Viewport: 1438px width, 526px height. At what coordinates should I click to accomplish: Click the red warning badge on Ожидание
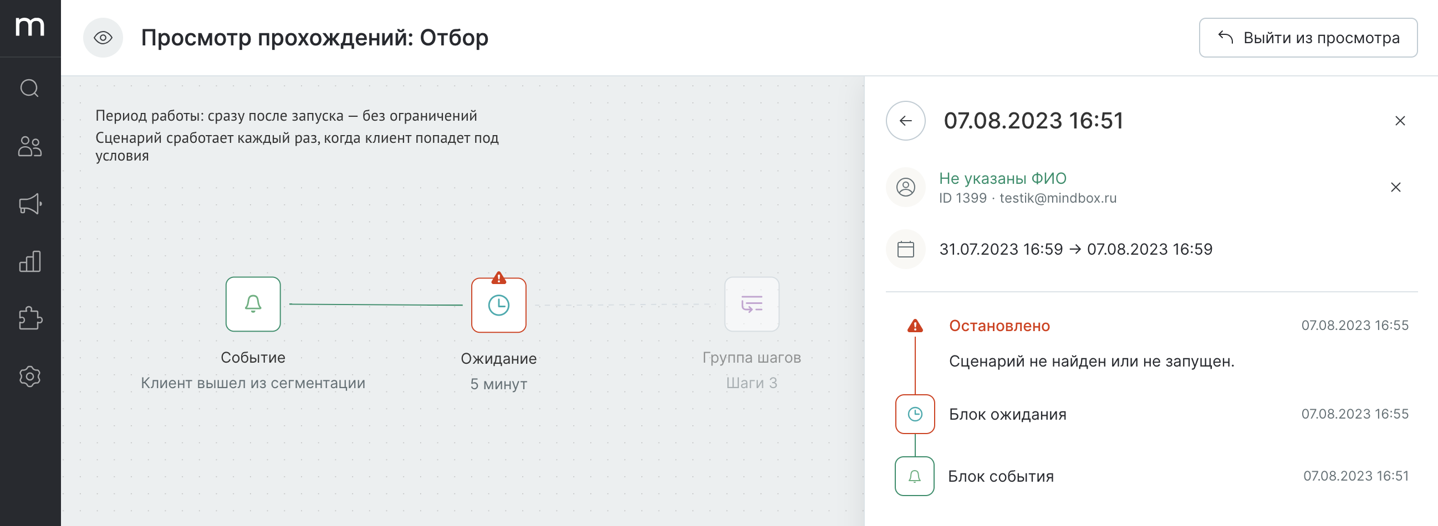point(498,277)
